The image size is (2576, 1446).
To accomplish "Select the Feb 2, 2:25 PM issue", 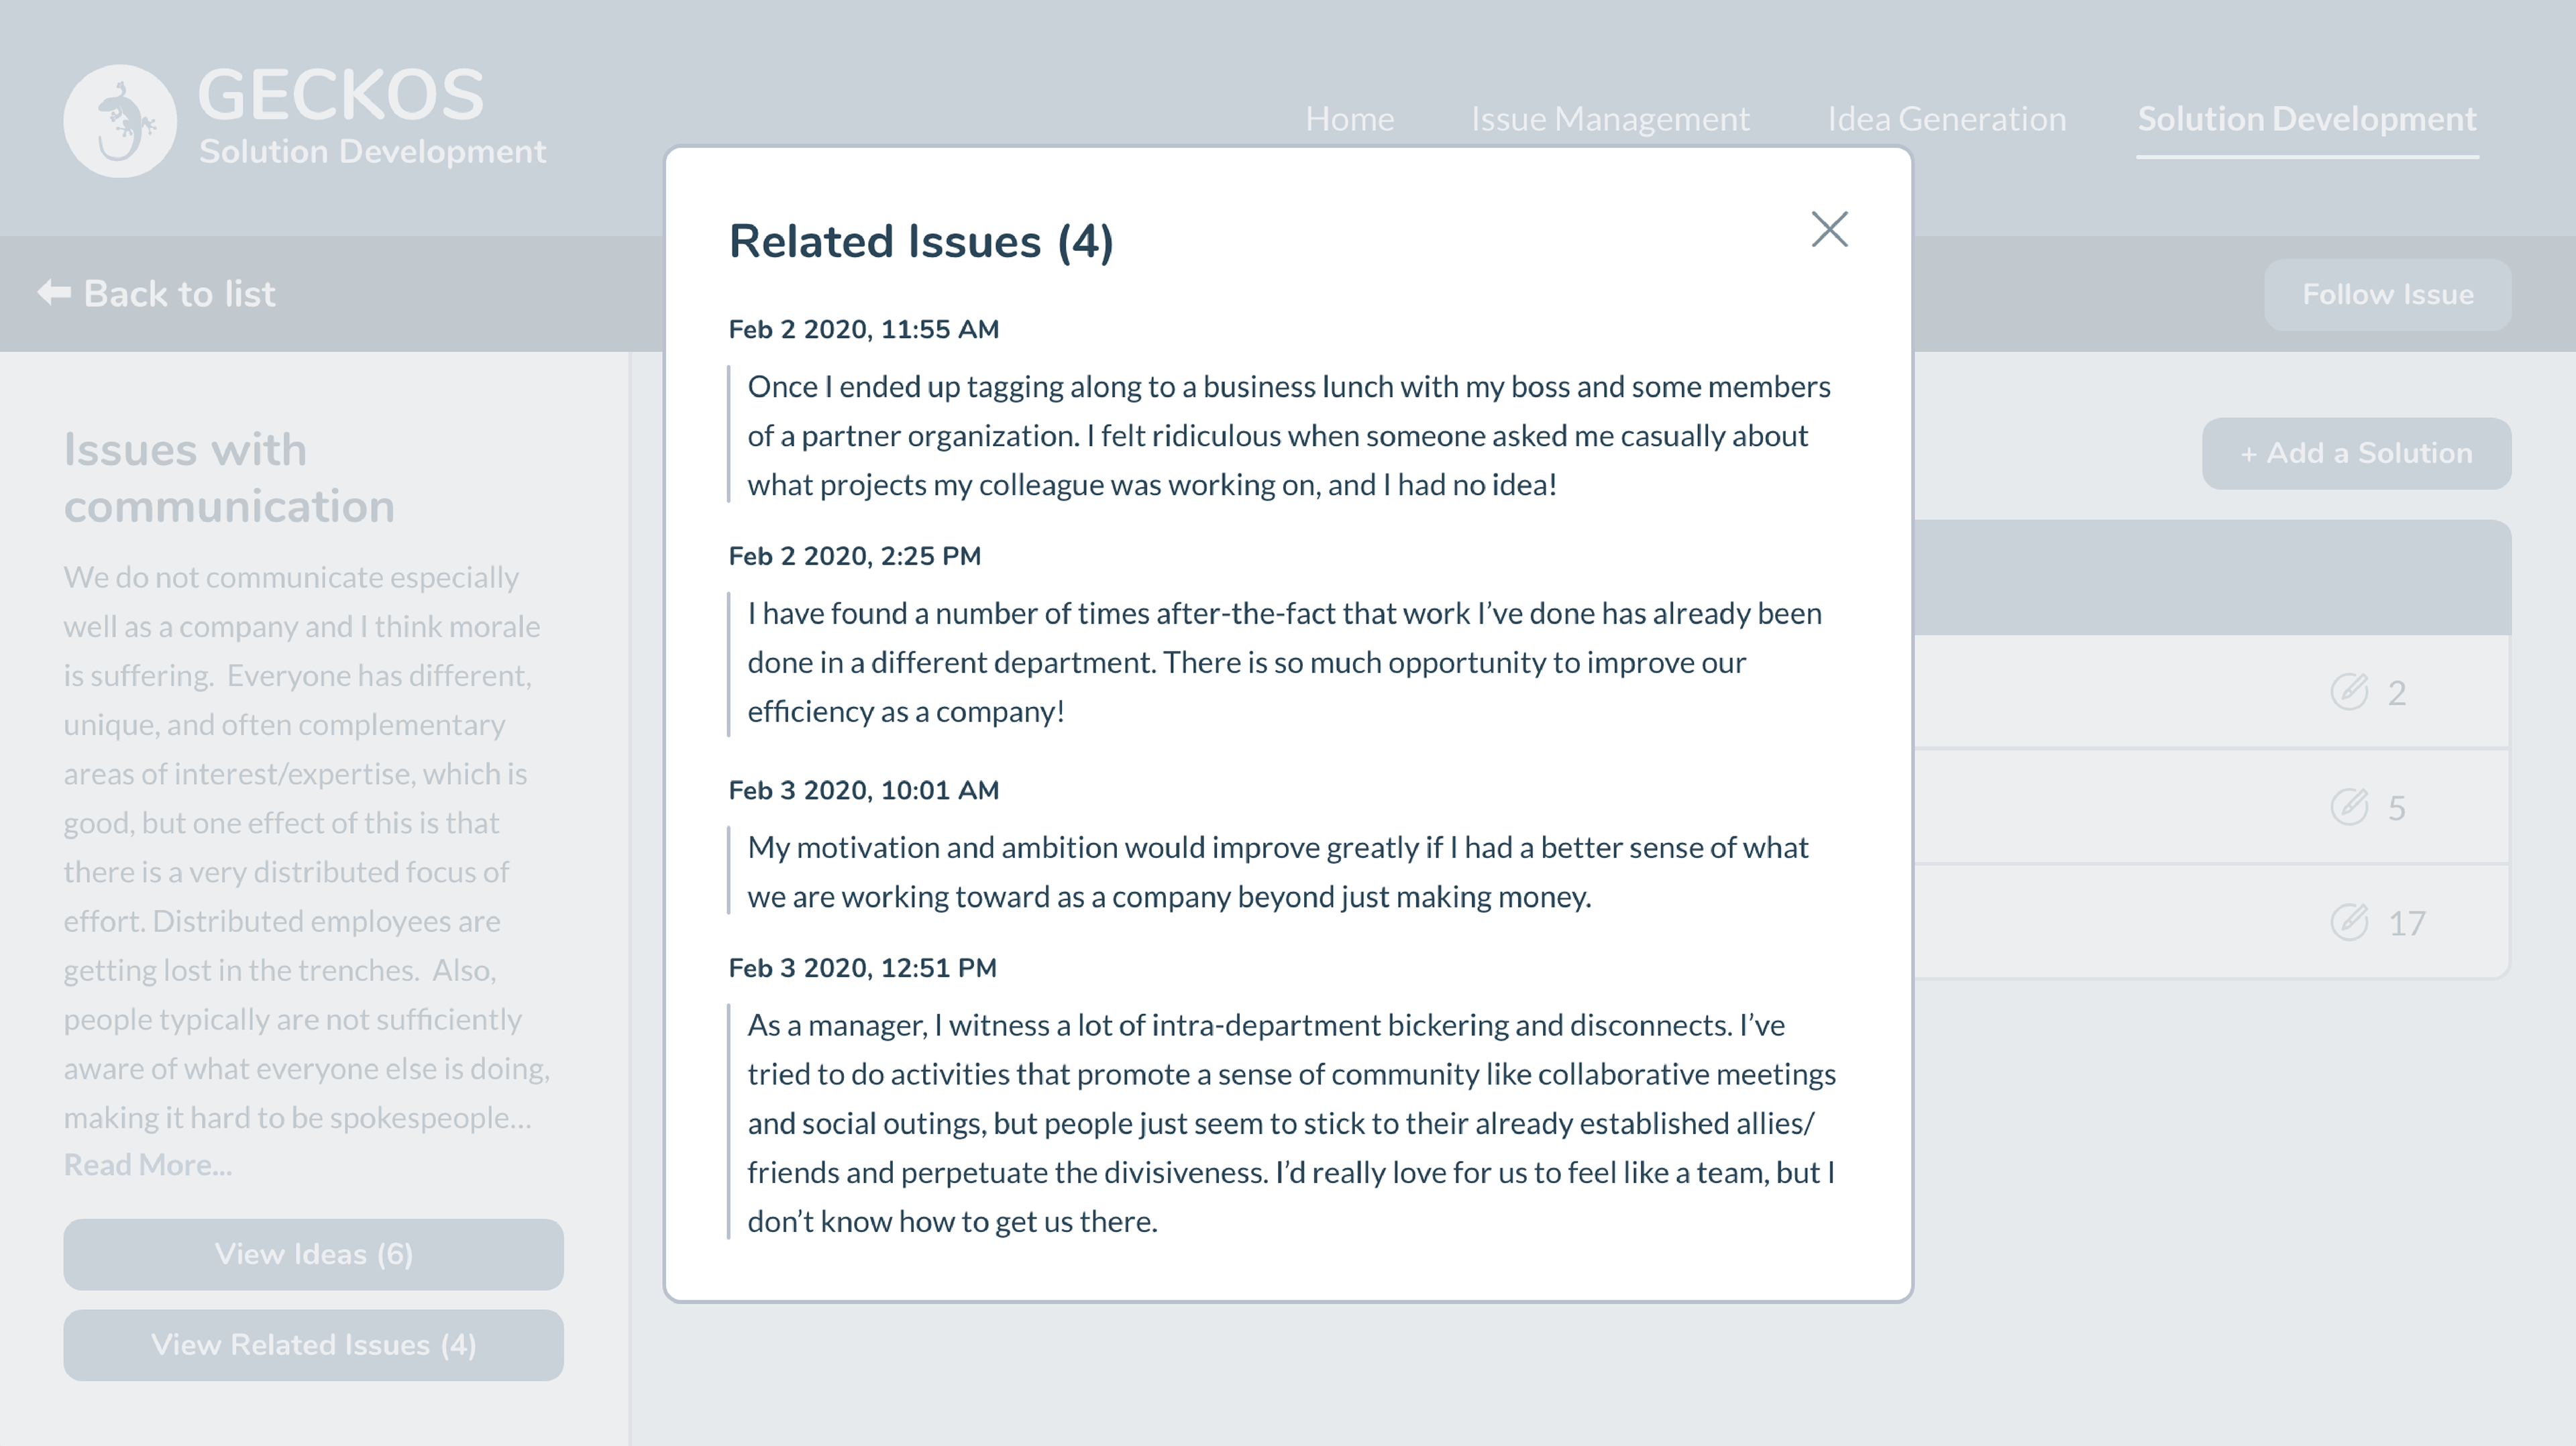I will (x=1284, y=662).
